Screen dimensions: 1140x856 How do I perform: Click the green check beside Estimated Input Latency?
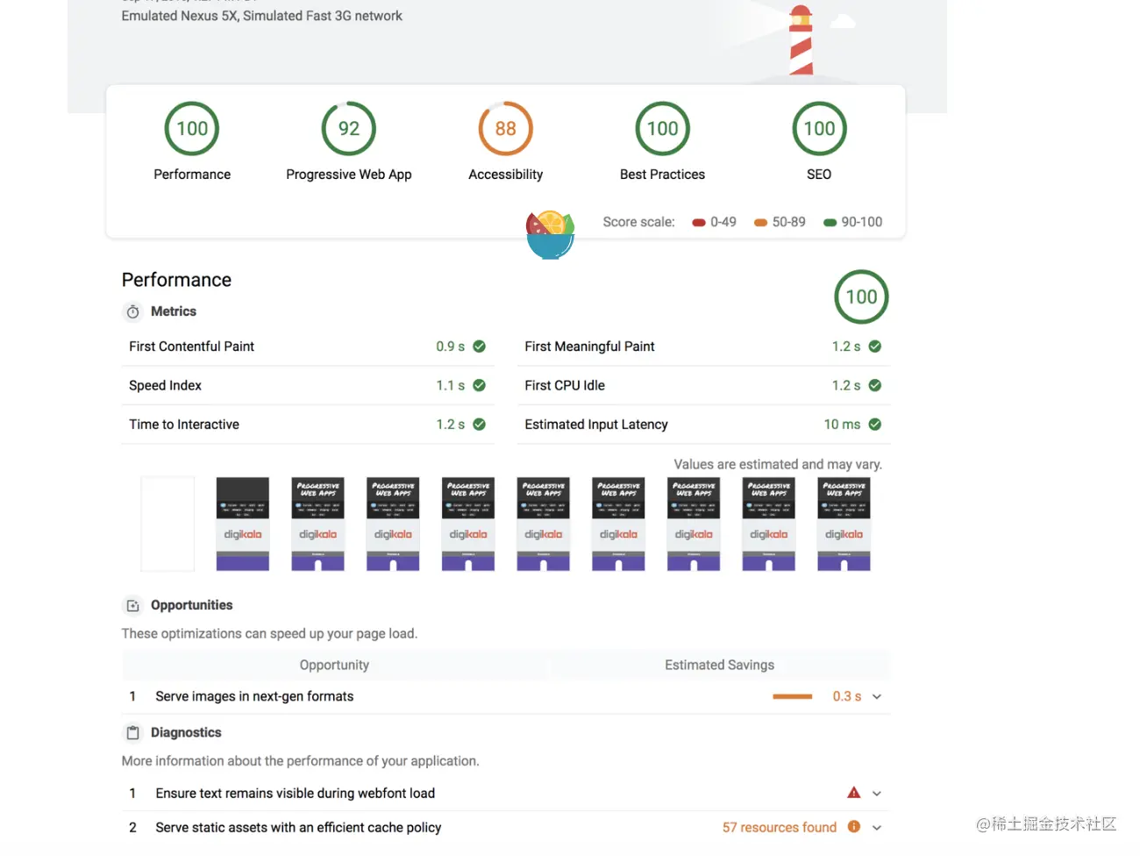pos(875,424)
